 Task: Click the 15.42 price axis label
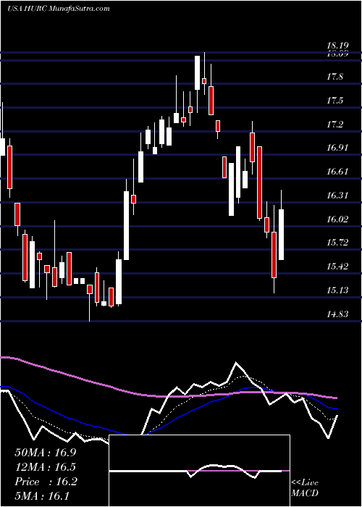point(337,267)
